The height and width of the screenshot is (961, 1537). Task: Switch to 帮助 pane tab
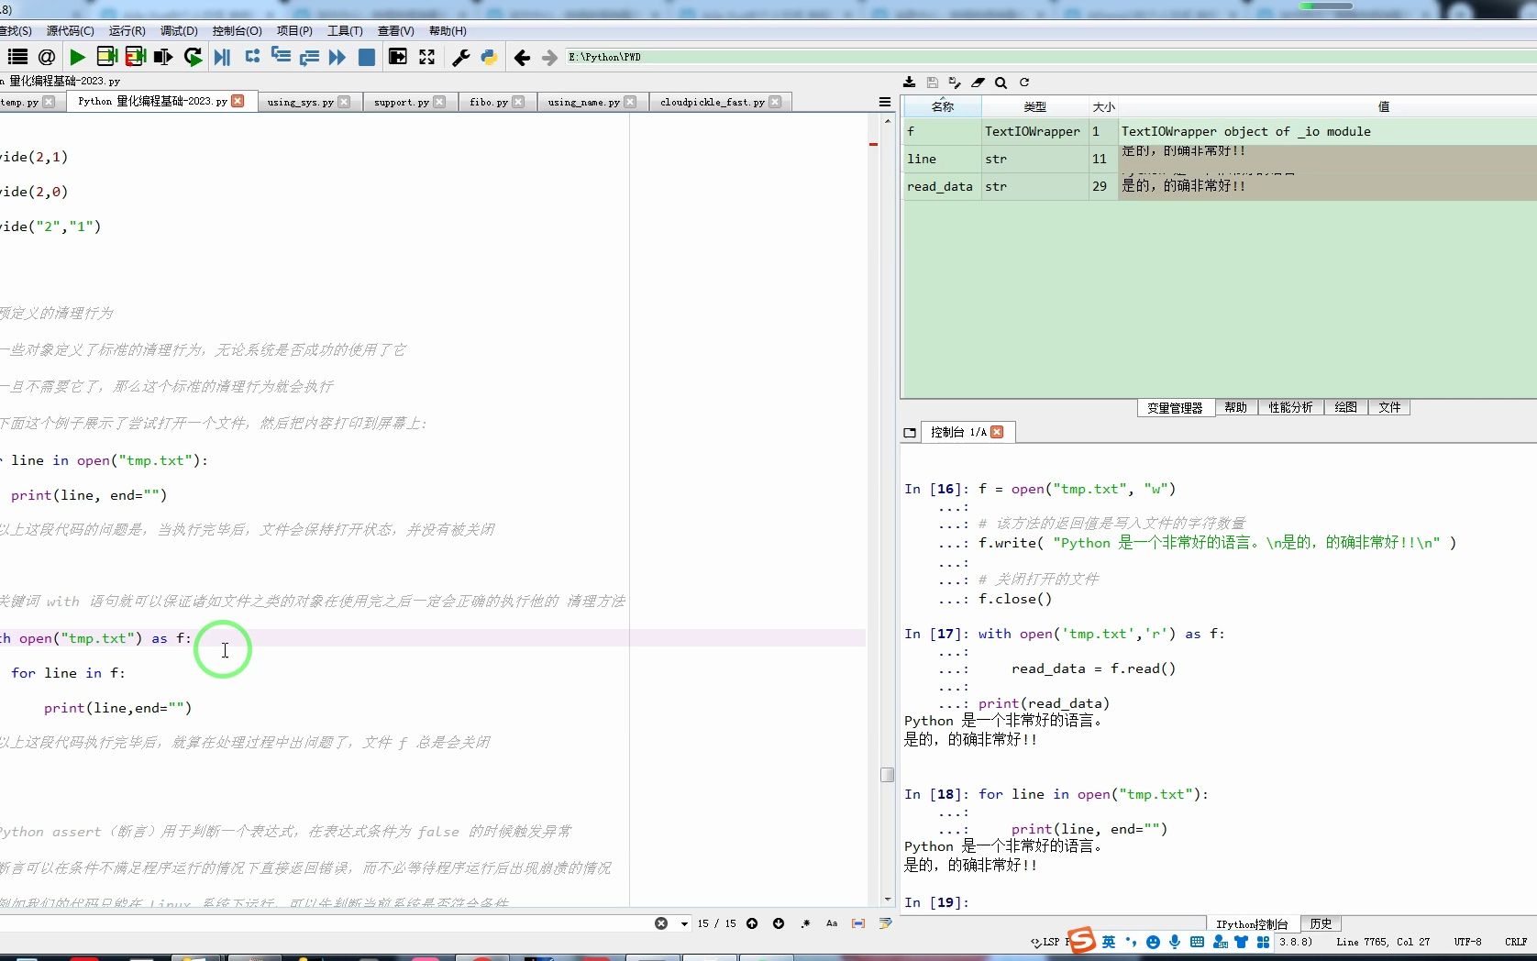tap(1235, 407)
